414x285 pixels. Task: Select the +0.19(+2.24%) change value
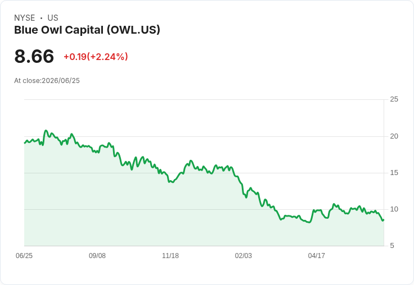pos(96,57)
